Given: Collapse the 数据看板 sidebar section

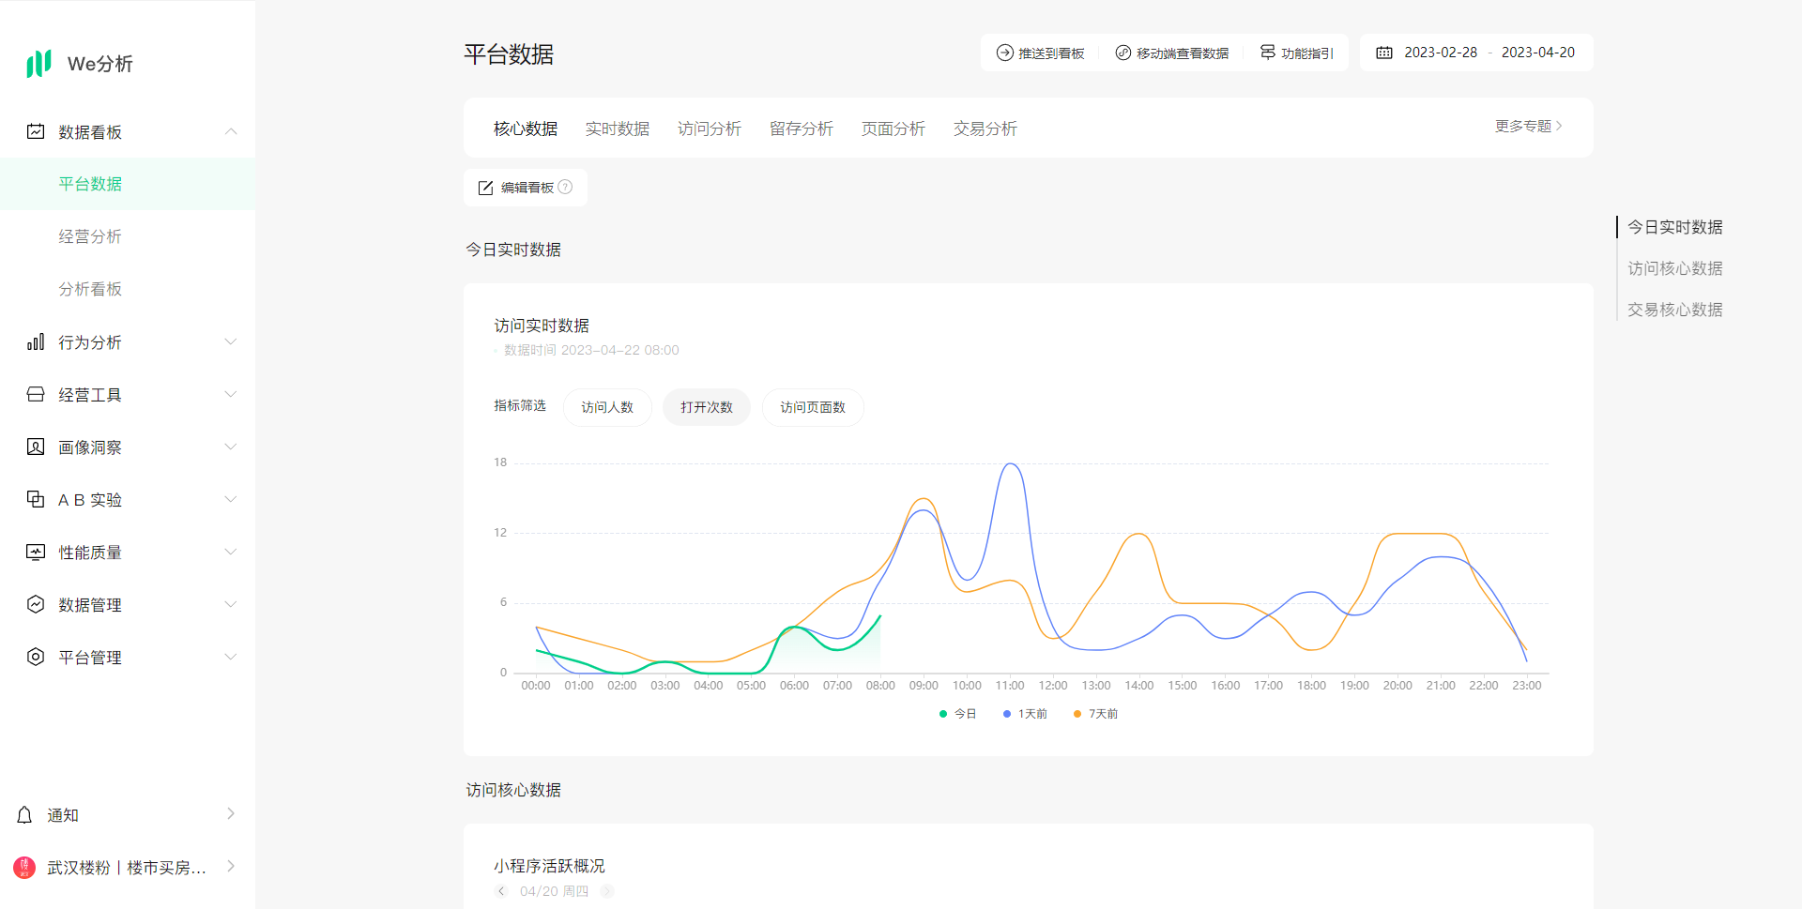Looking at the screenshot, I should coord(230,132).
